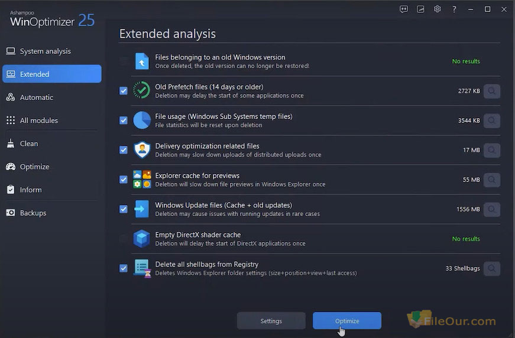Click the Settings button
Screen dimensions: 515x338
pyautogui.click(x=271, y=321)
